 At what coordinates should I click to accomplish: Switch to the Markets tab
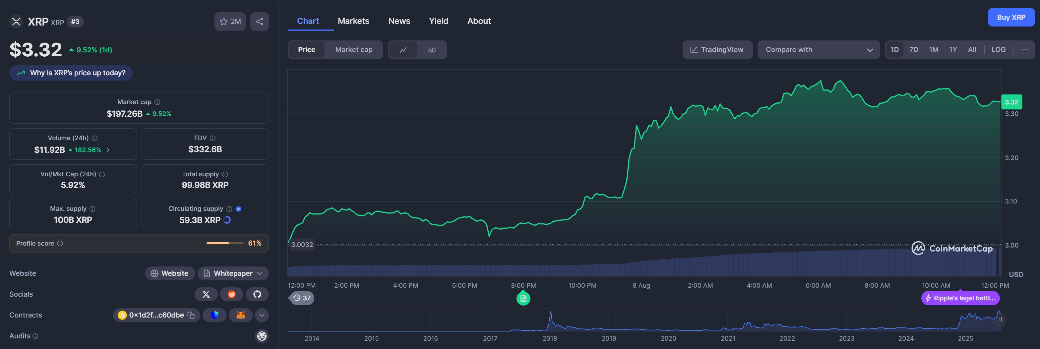(x=353, y=21)
